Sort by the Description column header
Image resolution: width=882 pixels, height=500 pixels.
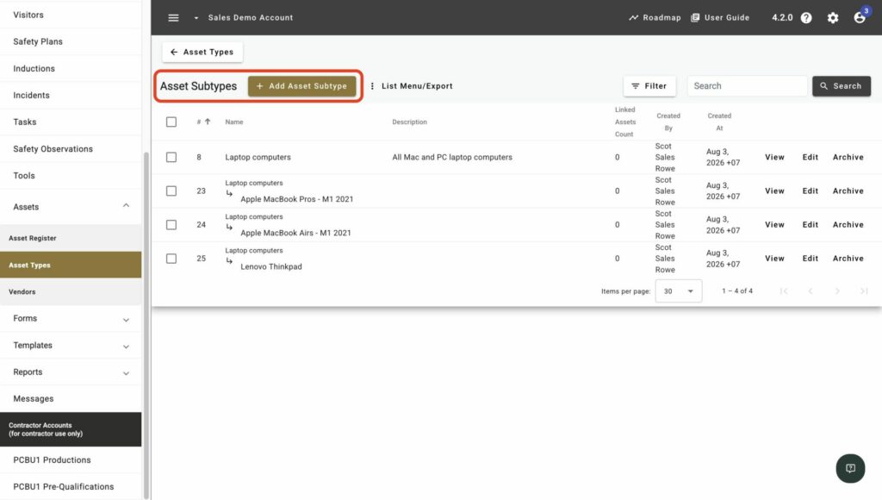coord(409,122)
